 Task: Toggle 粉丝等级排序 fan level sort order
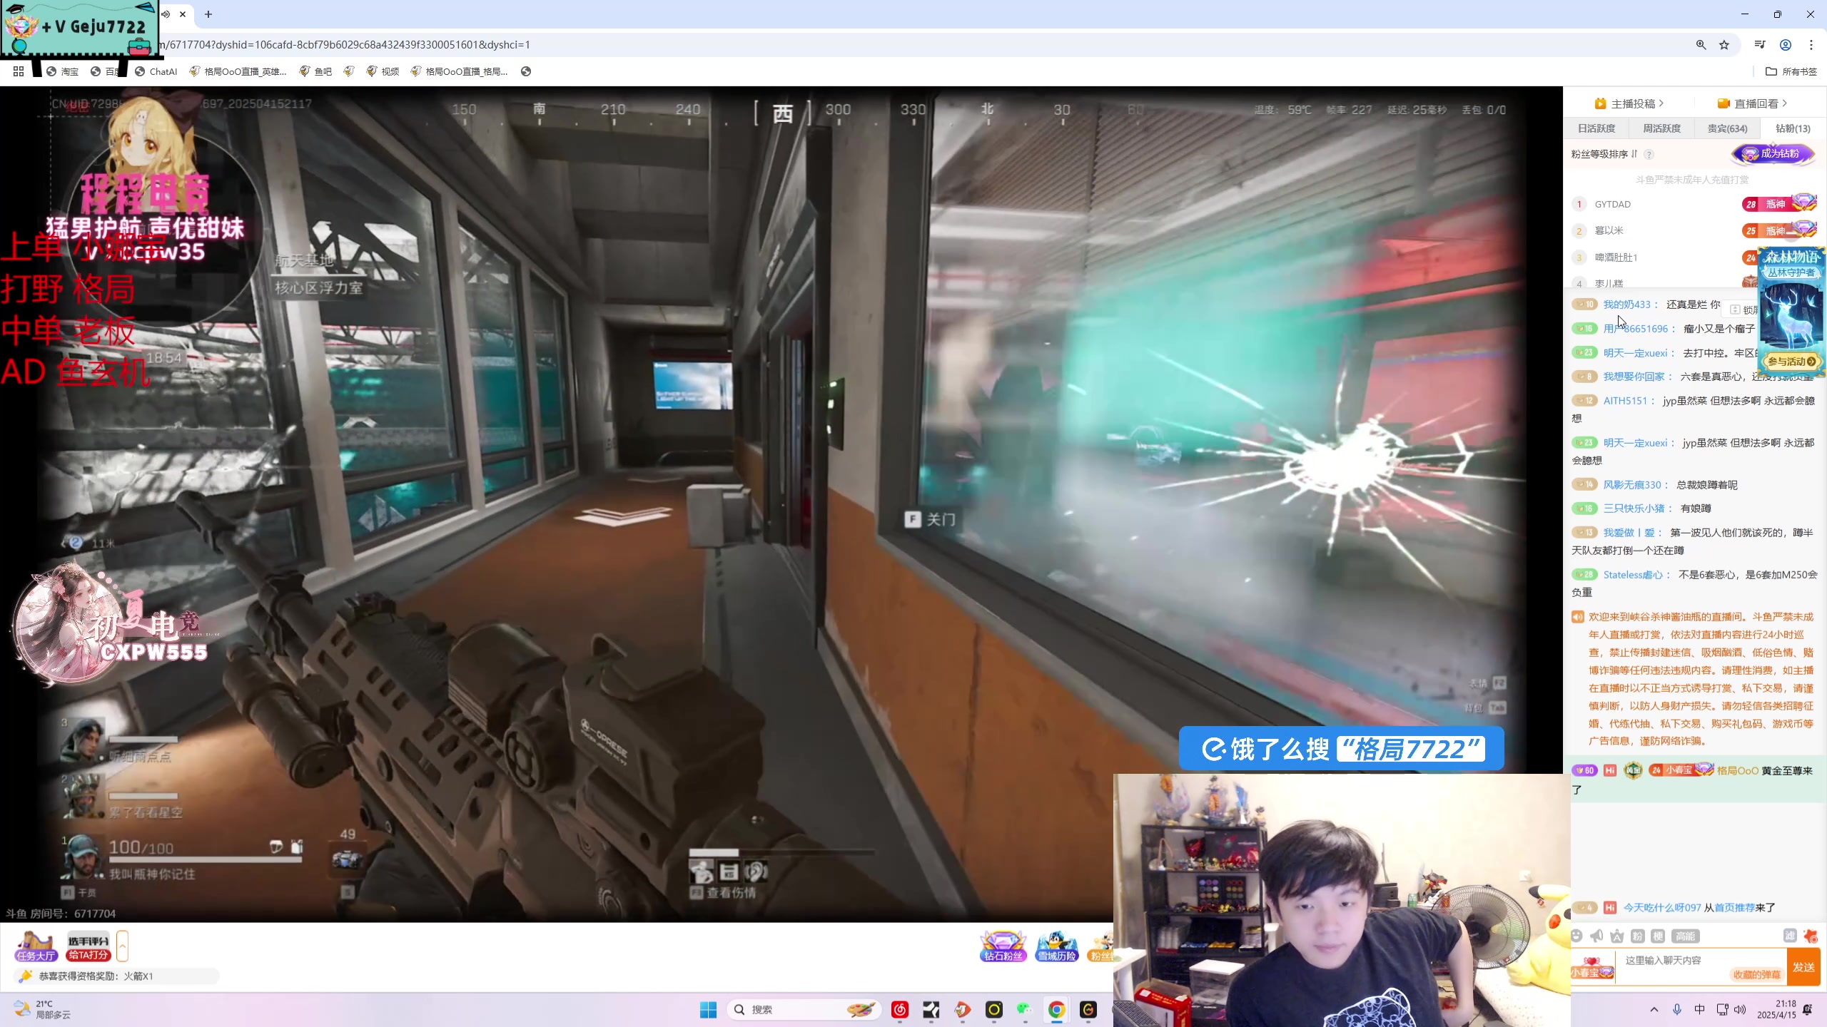tap(1604, 154)
